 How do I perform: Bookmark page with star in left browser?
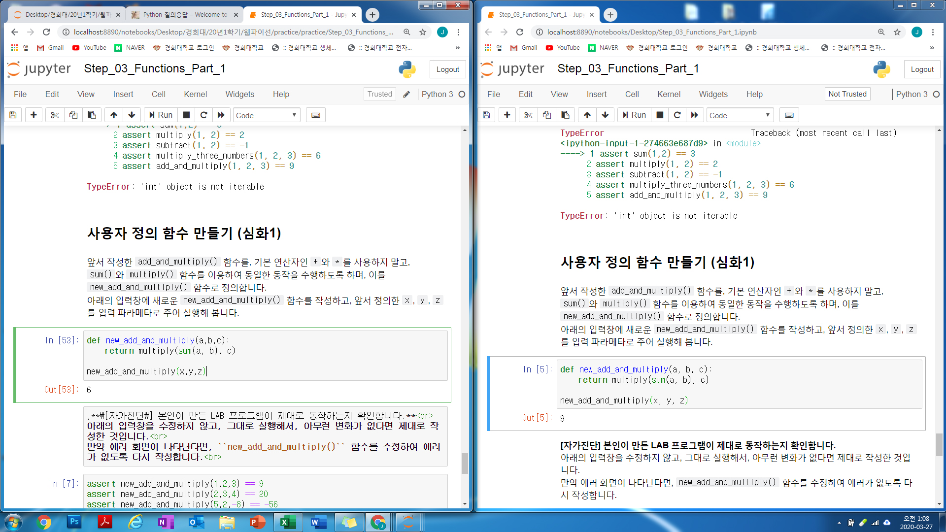pos(422,32)
